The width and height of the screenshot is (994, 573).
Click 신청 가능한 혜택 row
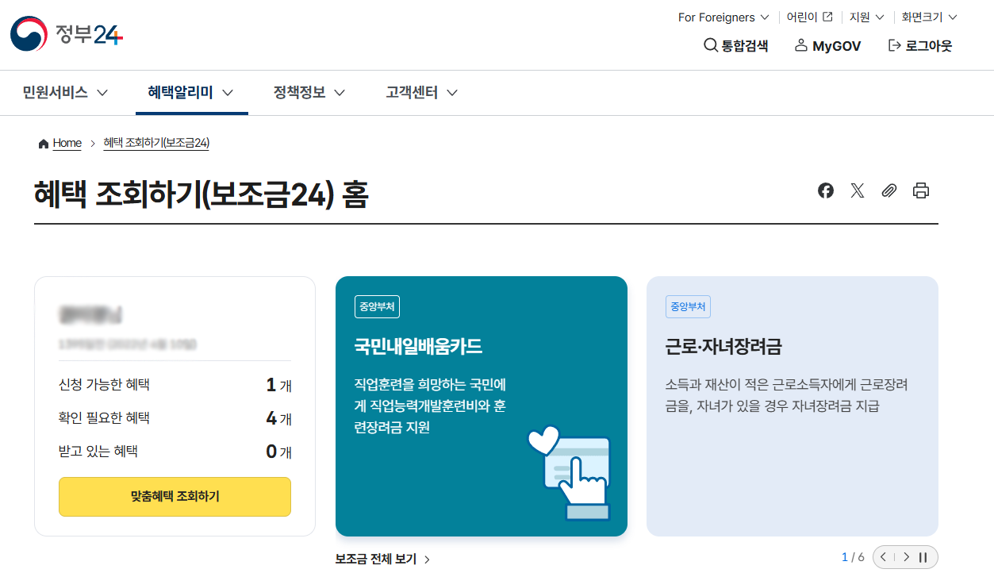175,385
